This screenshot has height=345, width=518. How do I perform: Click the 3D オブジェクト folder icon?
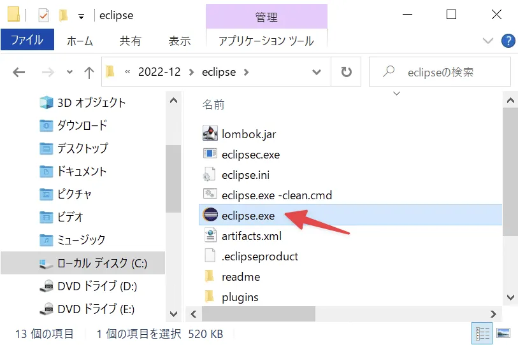pos(47,102)
